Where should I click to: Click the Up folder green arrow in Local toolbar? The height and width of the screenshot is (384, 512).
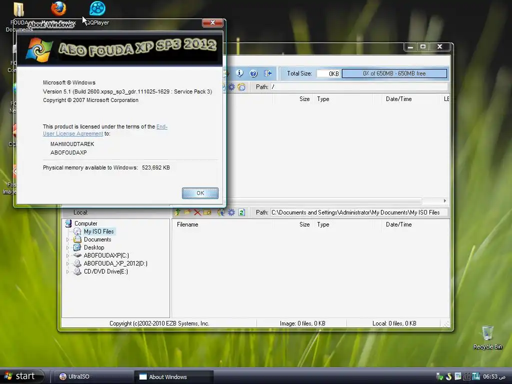pos(177,212)
